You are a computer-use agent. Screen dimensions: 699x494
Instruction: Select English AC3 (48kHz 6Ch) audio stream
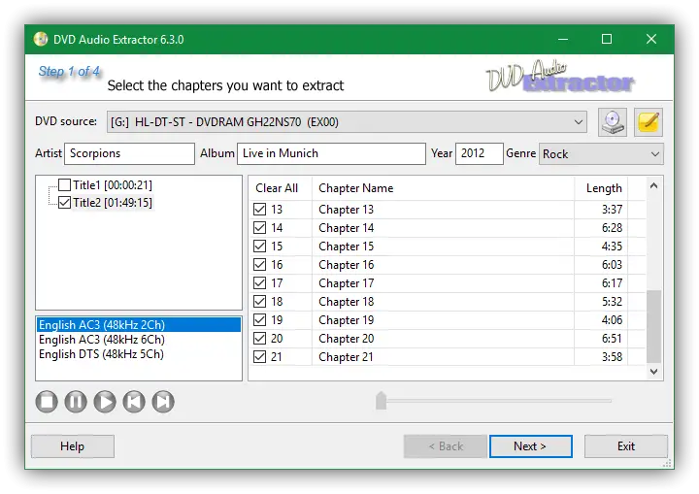139,340
